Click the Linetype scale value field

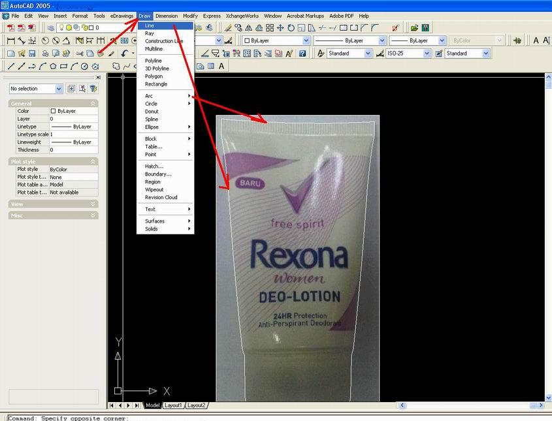click(73, 134)
